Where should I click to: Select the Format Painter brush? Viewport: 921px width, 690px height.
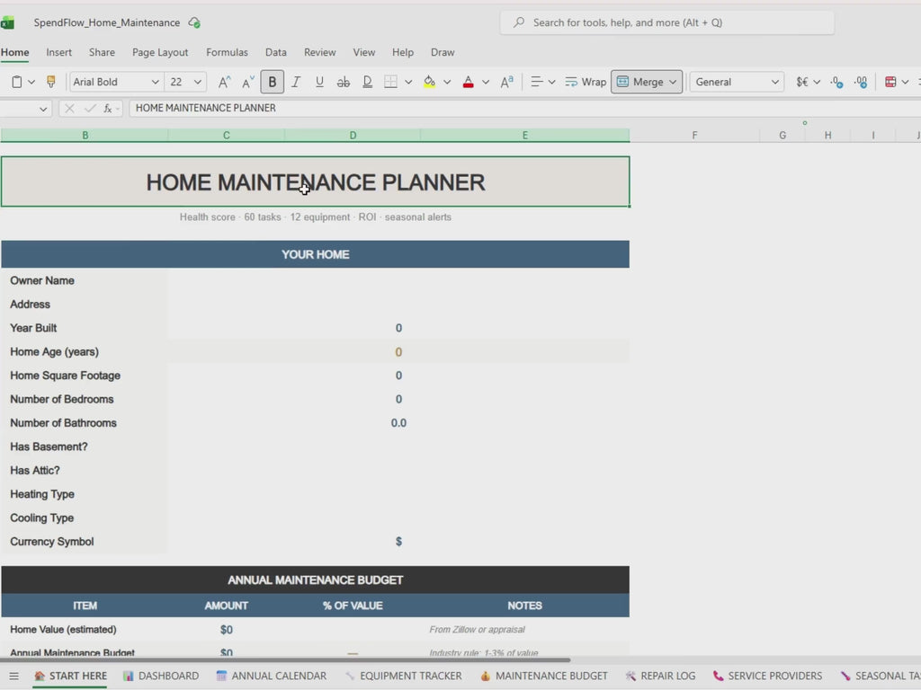point(51,82)
